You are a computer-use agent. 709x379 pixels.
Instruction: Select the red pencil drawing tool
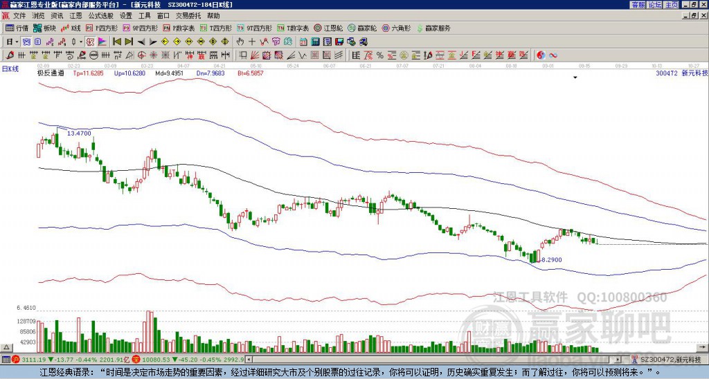pyautogui.click(x=10, y=55)
